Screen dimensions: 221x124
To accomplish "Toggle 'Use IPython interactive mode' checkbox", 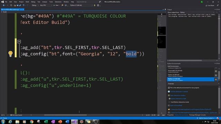I will [x=169, y=102].
